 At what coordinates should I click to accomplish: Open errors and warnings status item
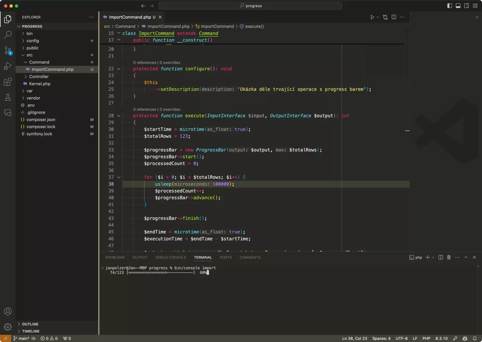(x=49, y=338)
